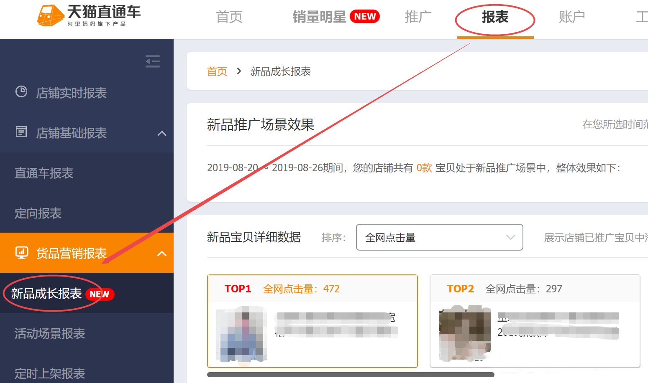This screenshot has width=648, height=383.
Task: Select 直通车报表 from the sidebar
Action: 44,173
